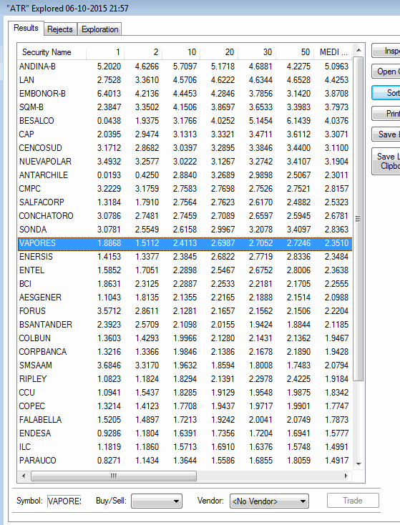Select the COLBUN row
This screenshot has width=400, height=525.
click(185, 338)
